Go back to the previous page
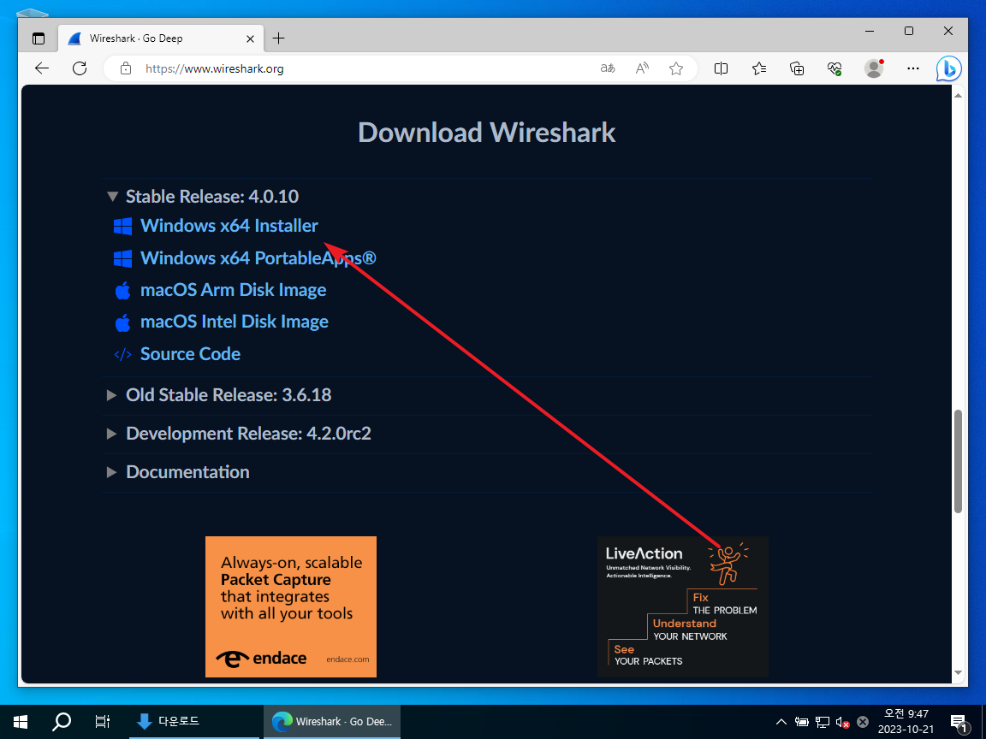The width and height of the screenshot is (986, 739). click(42, 68)
